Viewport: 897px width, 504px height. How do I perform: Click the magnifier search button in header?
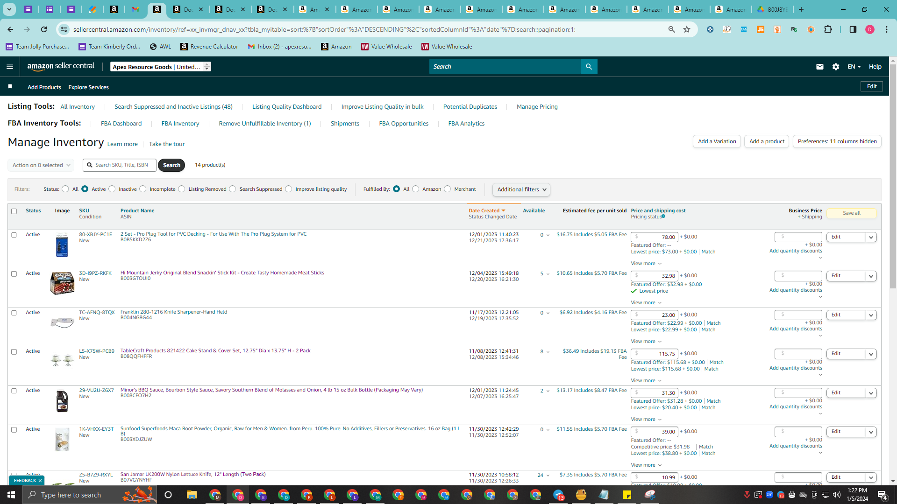pos(589,67)
